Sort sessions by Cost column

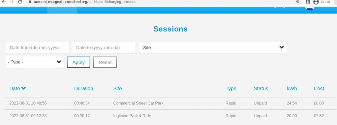point(319,89)
